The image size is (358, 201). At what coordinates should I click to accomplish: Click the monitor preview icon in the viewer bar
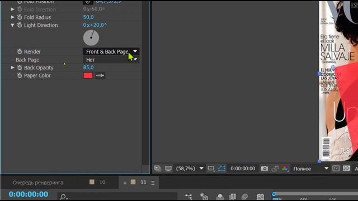[x=168, y=169]
